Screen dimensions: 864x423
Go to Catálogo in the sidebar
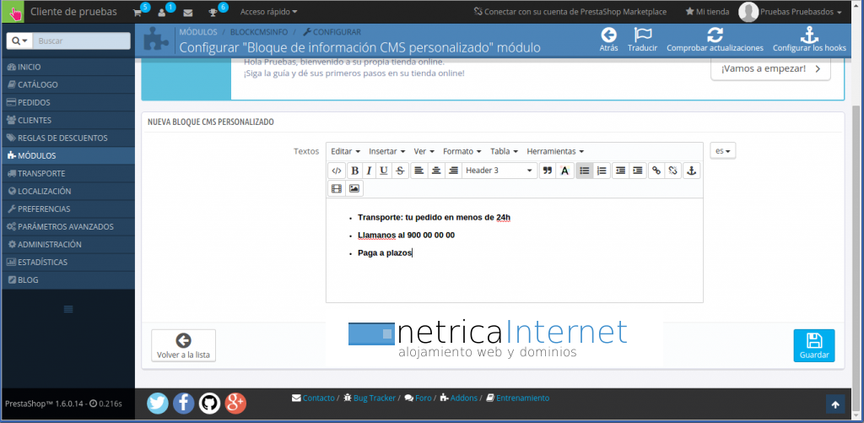pyautogui.click(x=68, y=85)
